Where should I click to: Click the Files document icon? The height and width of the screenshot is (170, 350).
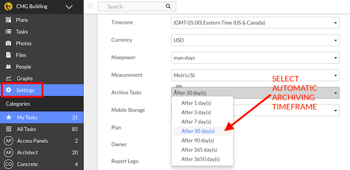point(8,55)
